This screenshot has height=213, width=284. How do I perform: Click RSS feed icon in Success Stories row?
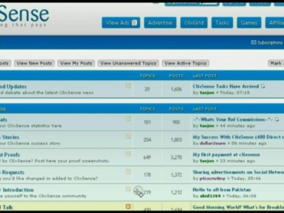tap(128, 136)
